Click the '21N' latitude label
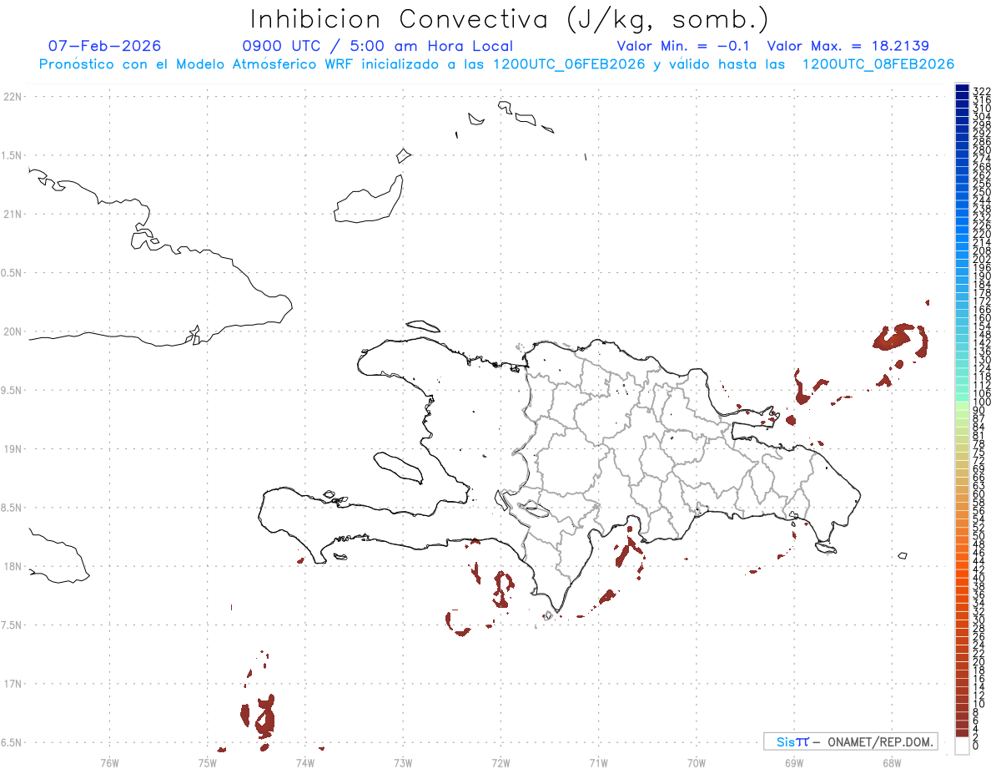Image resolution: width=1001 pixels, height=774 pixels. pos(12,214)
